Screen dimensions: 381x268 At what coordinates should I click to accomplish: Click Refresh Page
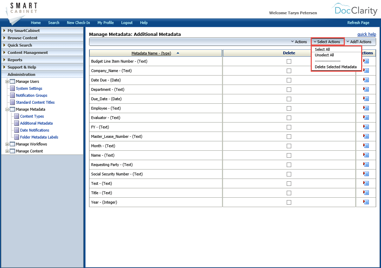[x=358, y=23]
